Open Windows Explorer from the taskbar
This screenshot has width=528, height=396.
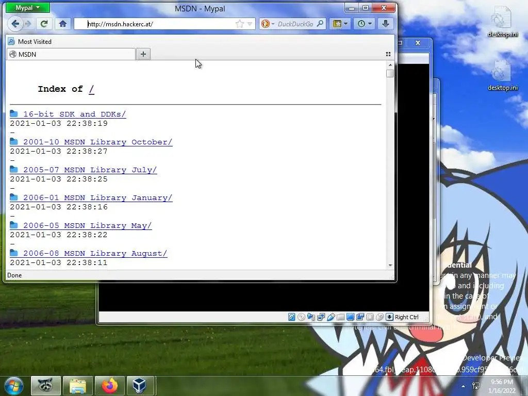click(x=77, y=386)
